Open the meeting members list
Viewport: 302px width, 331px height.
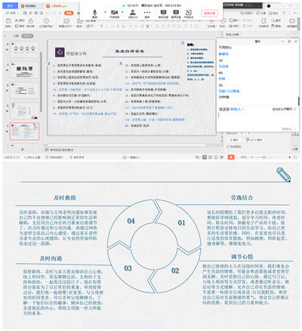(133, 13)
